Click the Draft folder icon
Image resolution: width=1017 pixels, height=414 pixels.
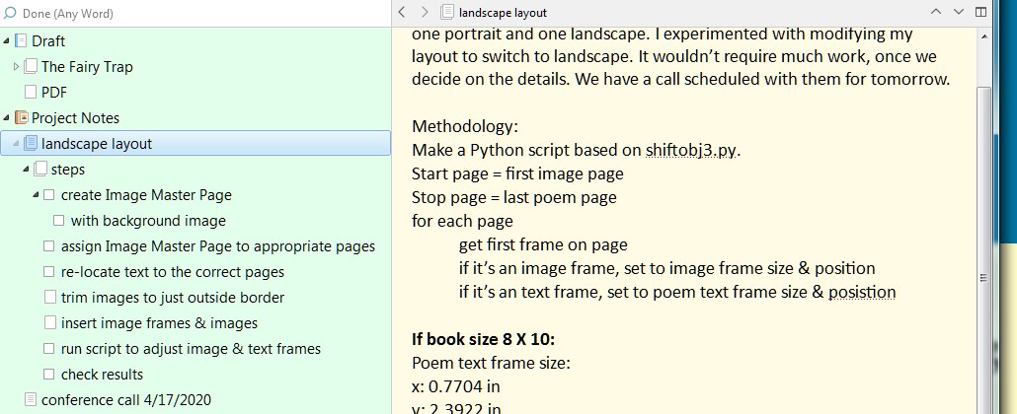click(21, 41)
